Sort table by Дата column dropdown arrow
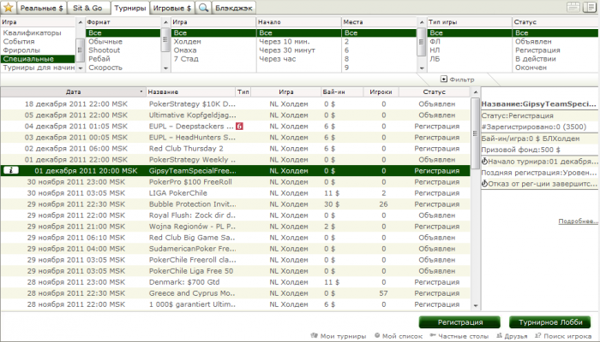The image size is (600, 342). pyautogui.click(x=141, y=91)
